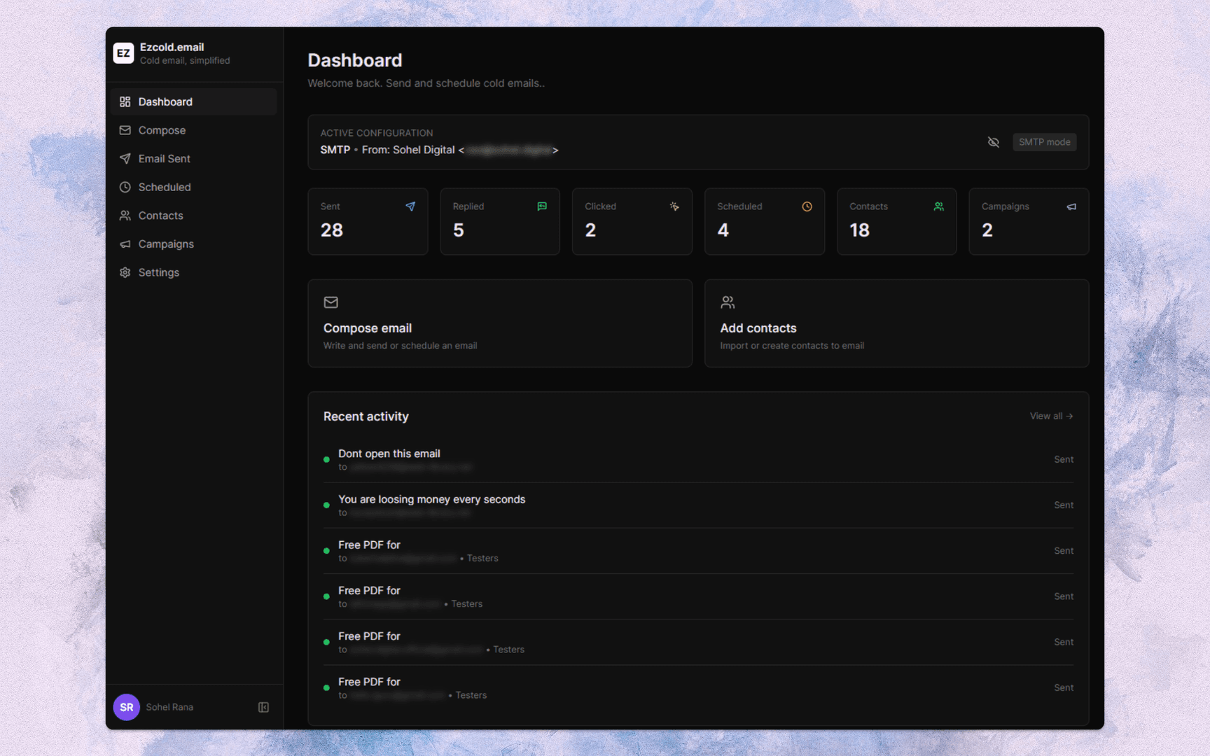Select Scheduled in the sidebar
This screenshot has height=756, width=1210.
point(193,187)
